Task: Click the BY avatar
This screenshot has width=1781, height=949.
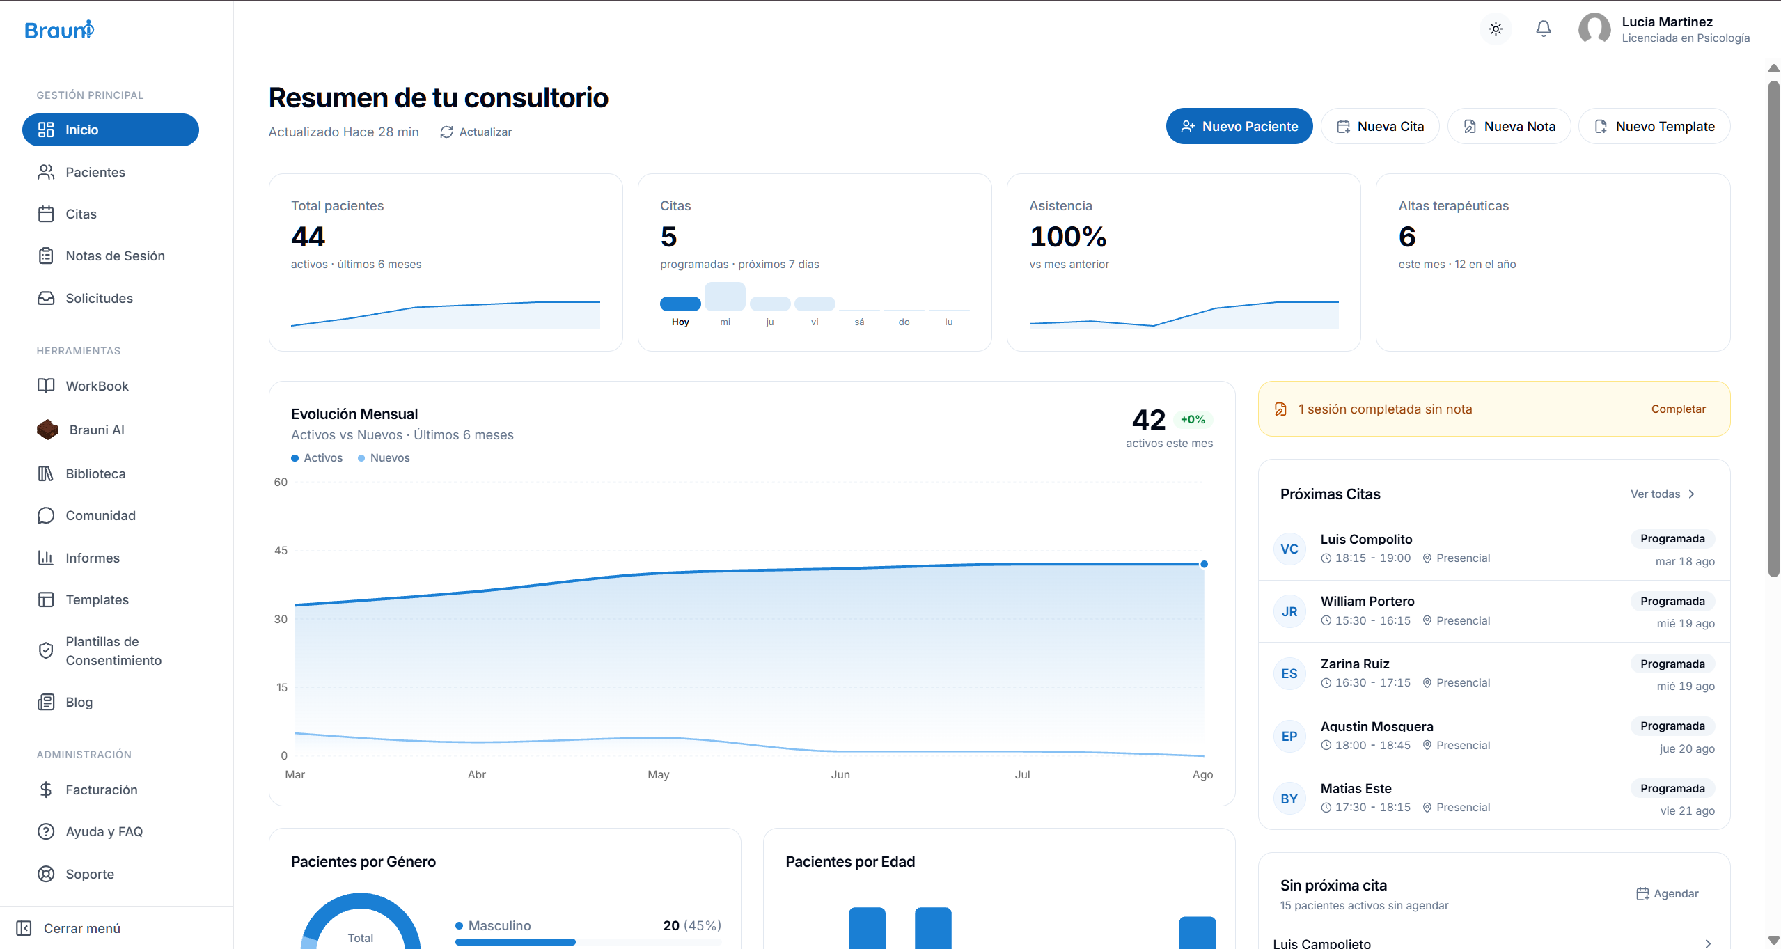Action: pyautogui.click(x=1289, y=799)
